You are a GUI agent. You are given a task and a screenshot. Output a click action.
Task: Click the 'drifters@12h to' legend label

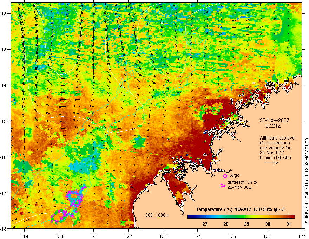click(242, 182)
